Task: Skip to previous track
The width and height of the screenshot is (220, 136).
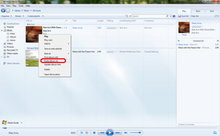Action: pyautogui.click(x=102, y=133)
